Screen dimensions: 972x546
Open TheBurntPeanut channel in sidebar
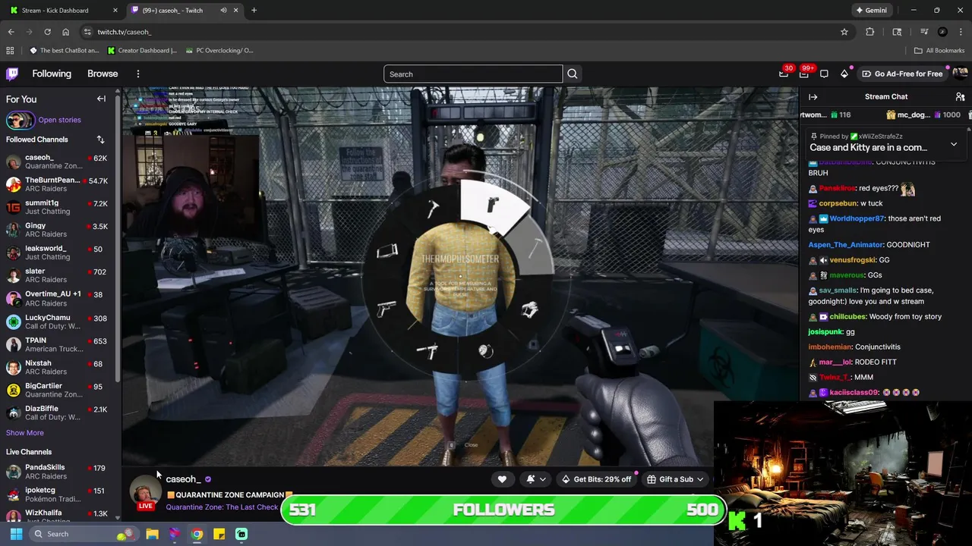point(57,184)
